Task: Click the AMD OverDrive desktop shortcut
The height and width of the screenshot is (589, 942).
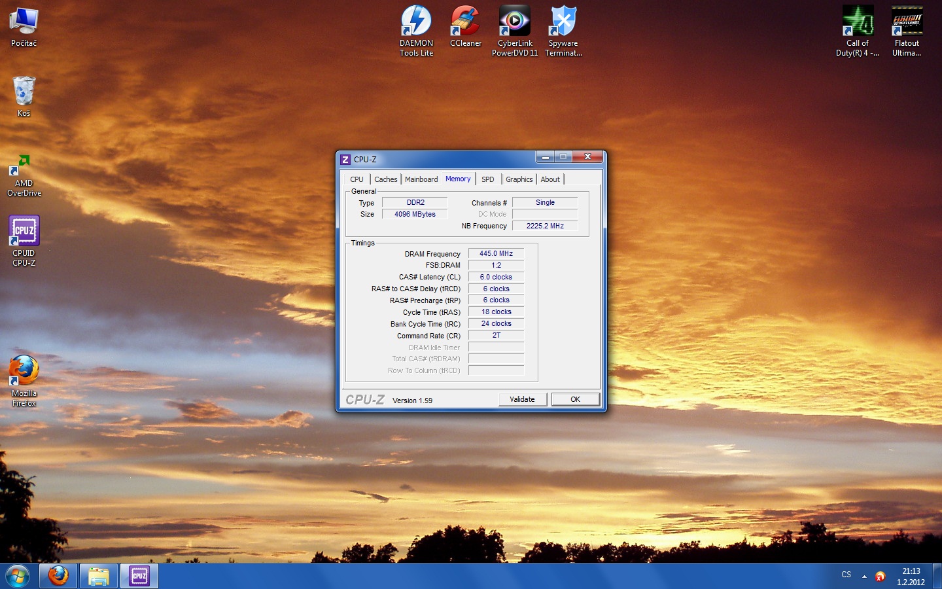Action: (24, 166)
